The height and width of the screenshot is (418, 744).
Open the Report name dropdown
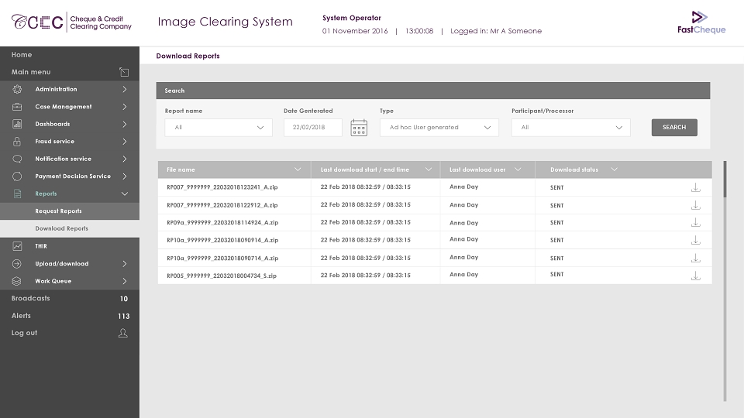(219, 128)
